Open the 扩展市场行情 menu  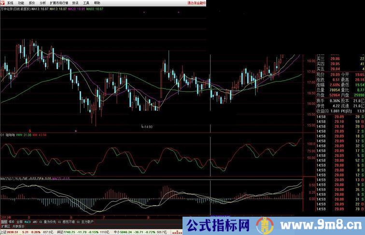[x=59, y=2]
